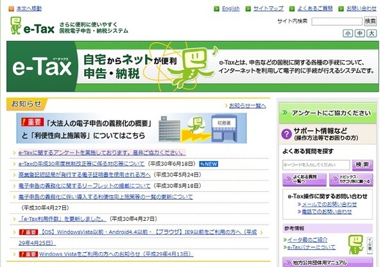Click the 検索 button next to site search
The image size is (385, 267).
[x=370, y=21]
